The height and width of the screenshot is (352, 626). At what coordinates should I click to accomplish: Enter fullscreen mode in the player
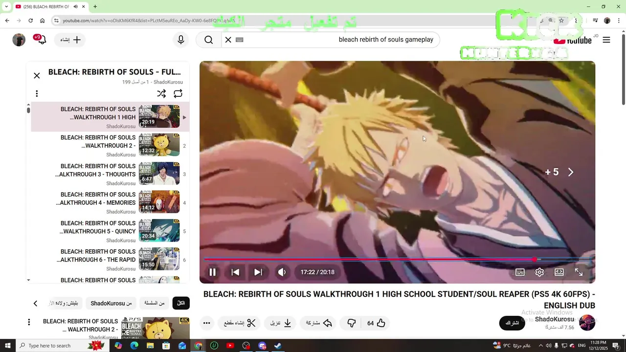[x=579, y=272]
